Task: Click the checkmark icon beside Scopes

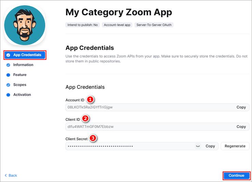Action: pos(8,85)
